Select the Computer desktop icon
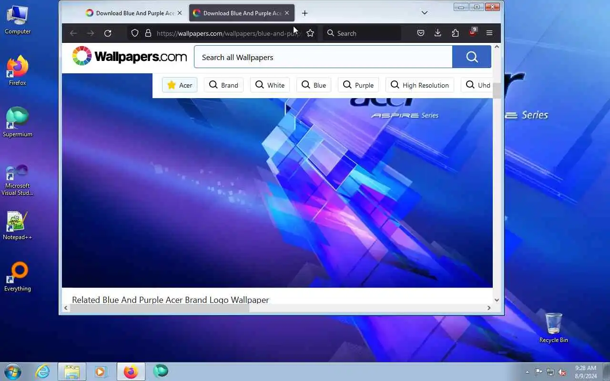Screen dimensions: 610x381 18,20
